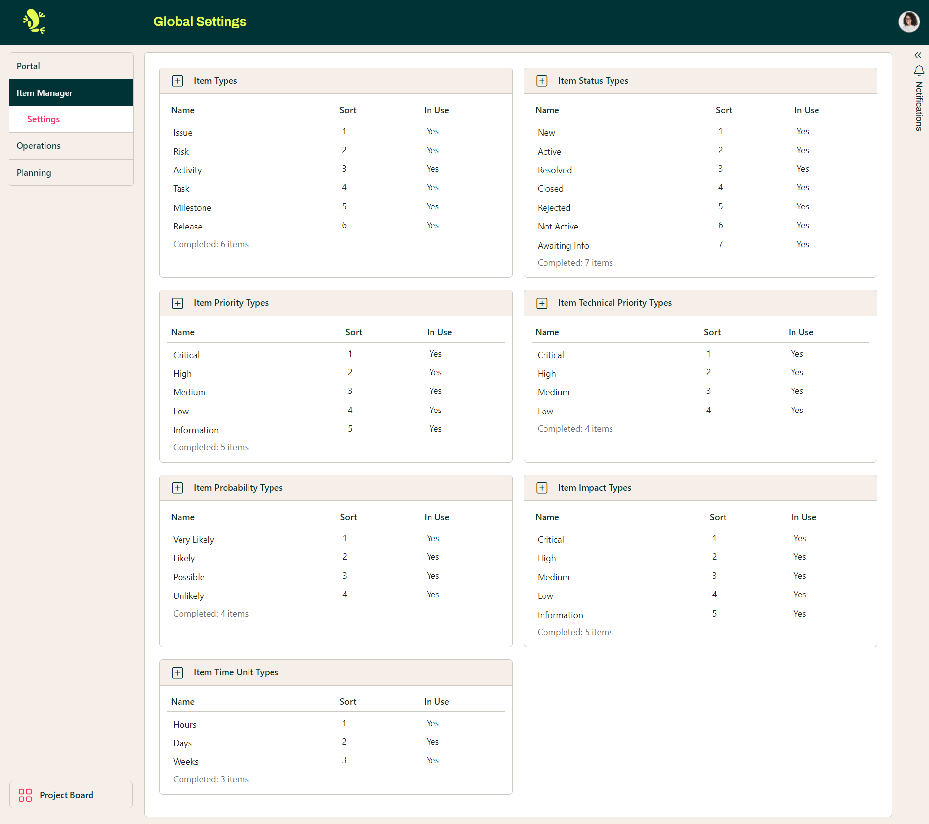Add a new Item Priority Type
The image size is (929, 824).
[178, 303]
